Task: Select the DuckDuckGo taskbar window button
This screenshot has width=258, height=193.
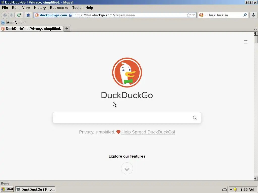Action: pyautogui.click(x=35, y=189)
